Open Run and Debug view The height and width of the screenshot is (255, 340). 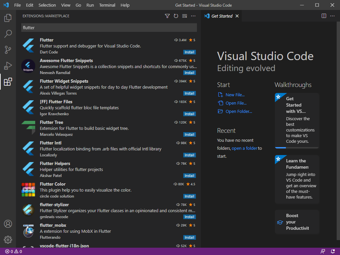click(8, 66)
